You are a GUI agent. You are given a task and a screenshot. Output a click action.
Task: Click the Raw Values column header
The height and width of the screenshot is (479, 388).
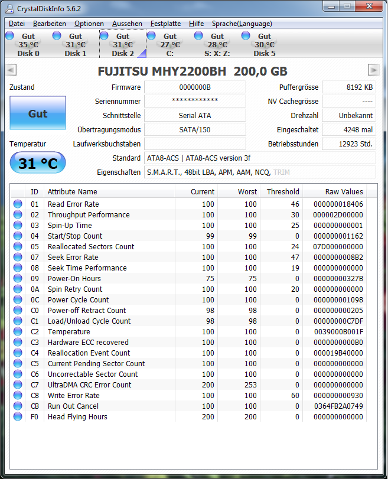[x=335, y=191]
